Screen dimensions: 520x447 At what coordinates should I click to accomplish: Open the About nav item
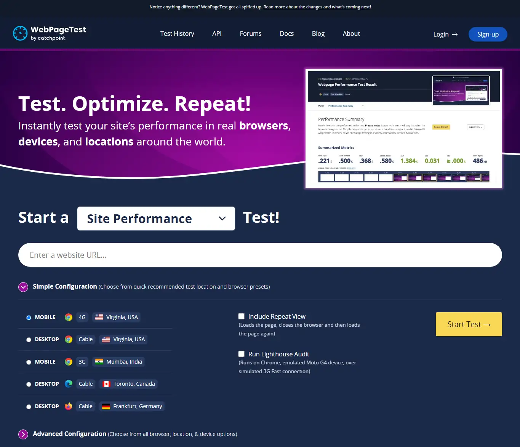[x=351, y=34]
